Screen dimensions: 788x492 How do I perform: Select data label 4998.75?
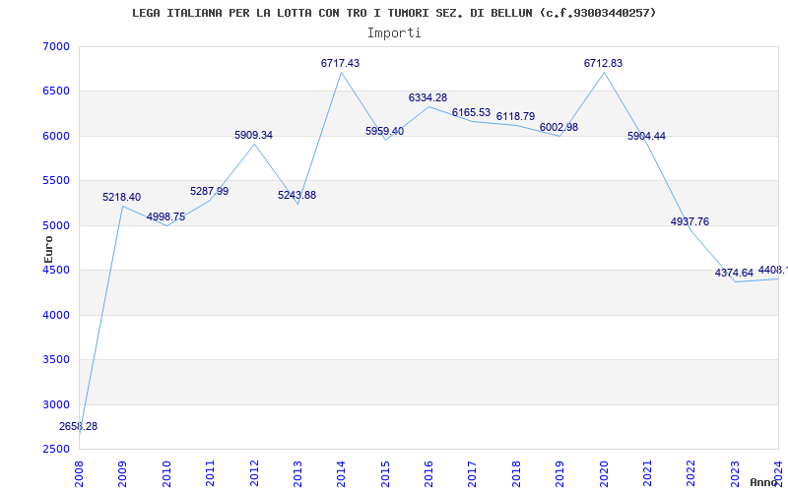coord(165,216)
